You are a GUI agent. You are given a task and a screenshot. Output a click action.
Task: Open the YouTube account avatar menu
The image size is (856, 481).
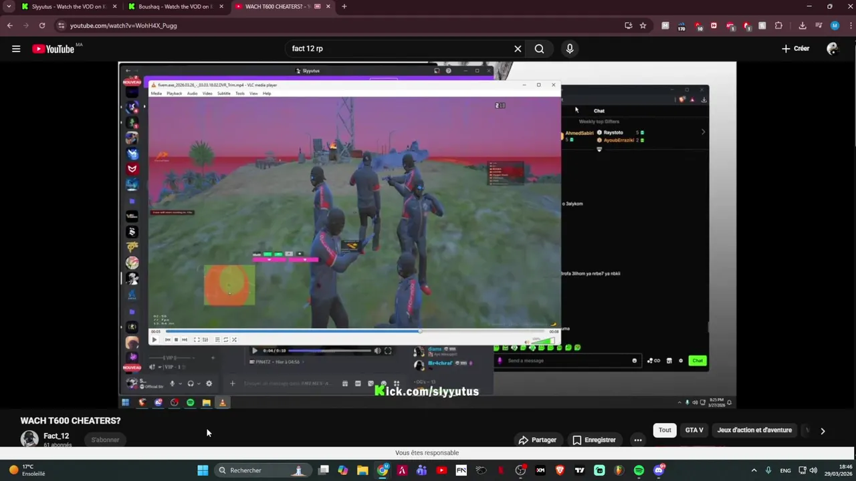click(833, 49)
